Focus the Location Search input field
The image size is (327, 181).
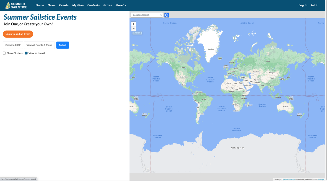145,15
